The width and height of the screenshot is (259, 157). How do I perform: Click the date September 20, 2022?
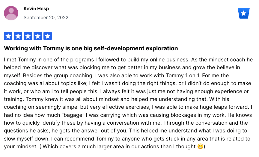click(46, 17)
